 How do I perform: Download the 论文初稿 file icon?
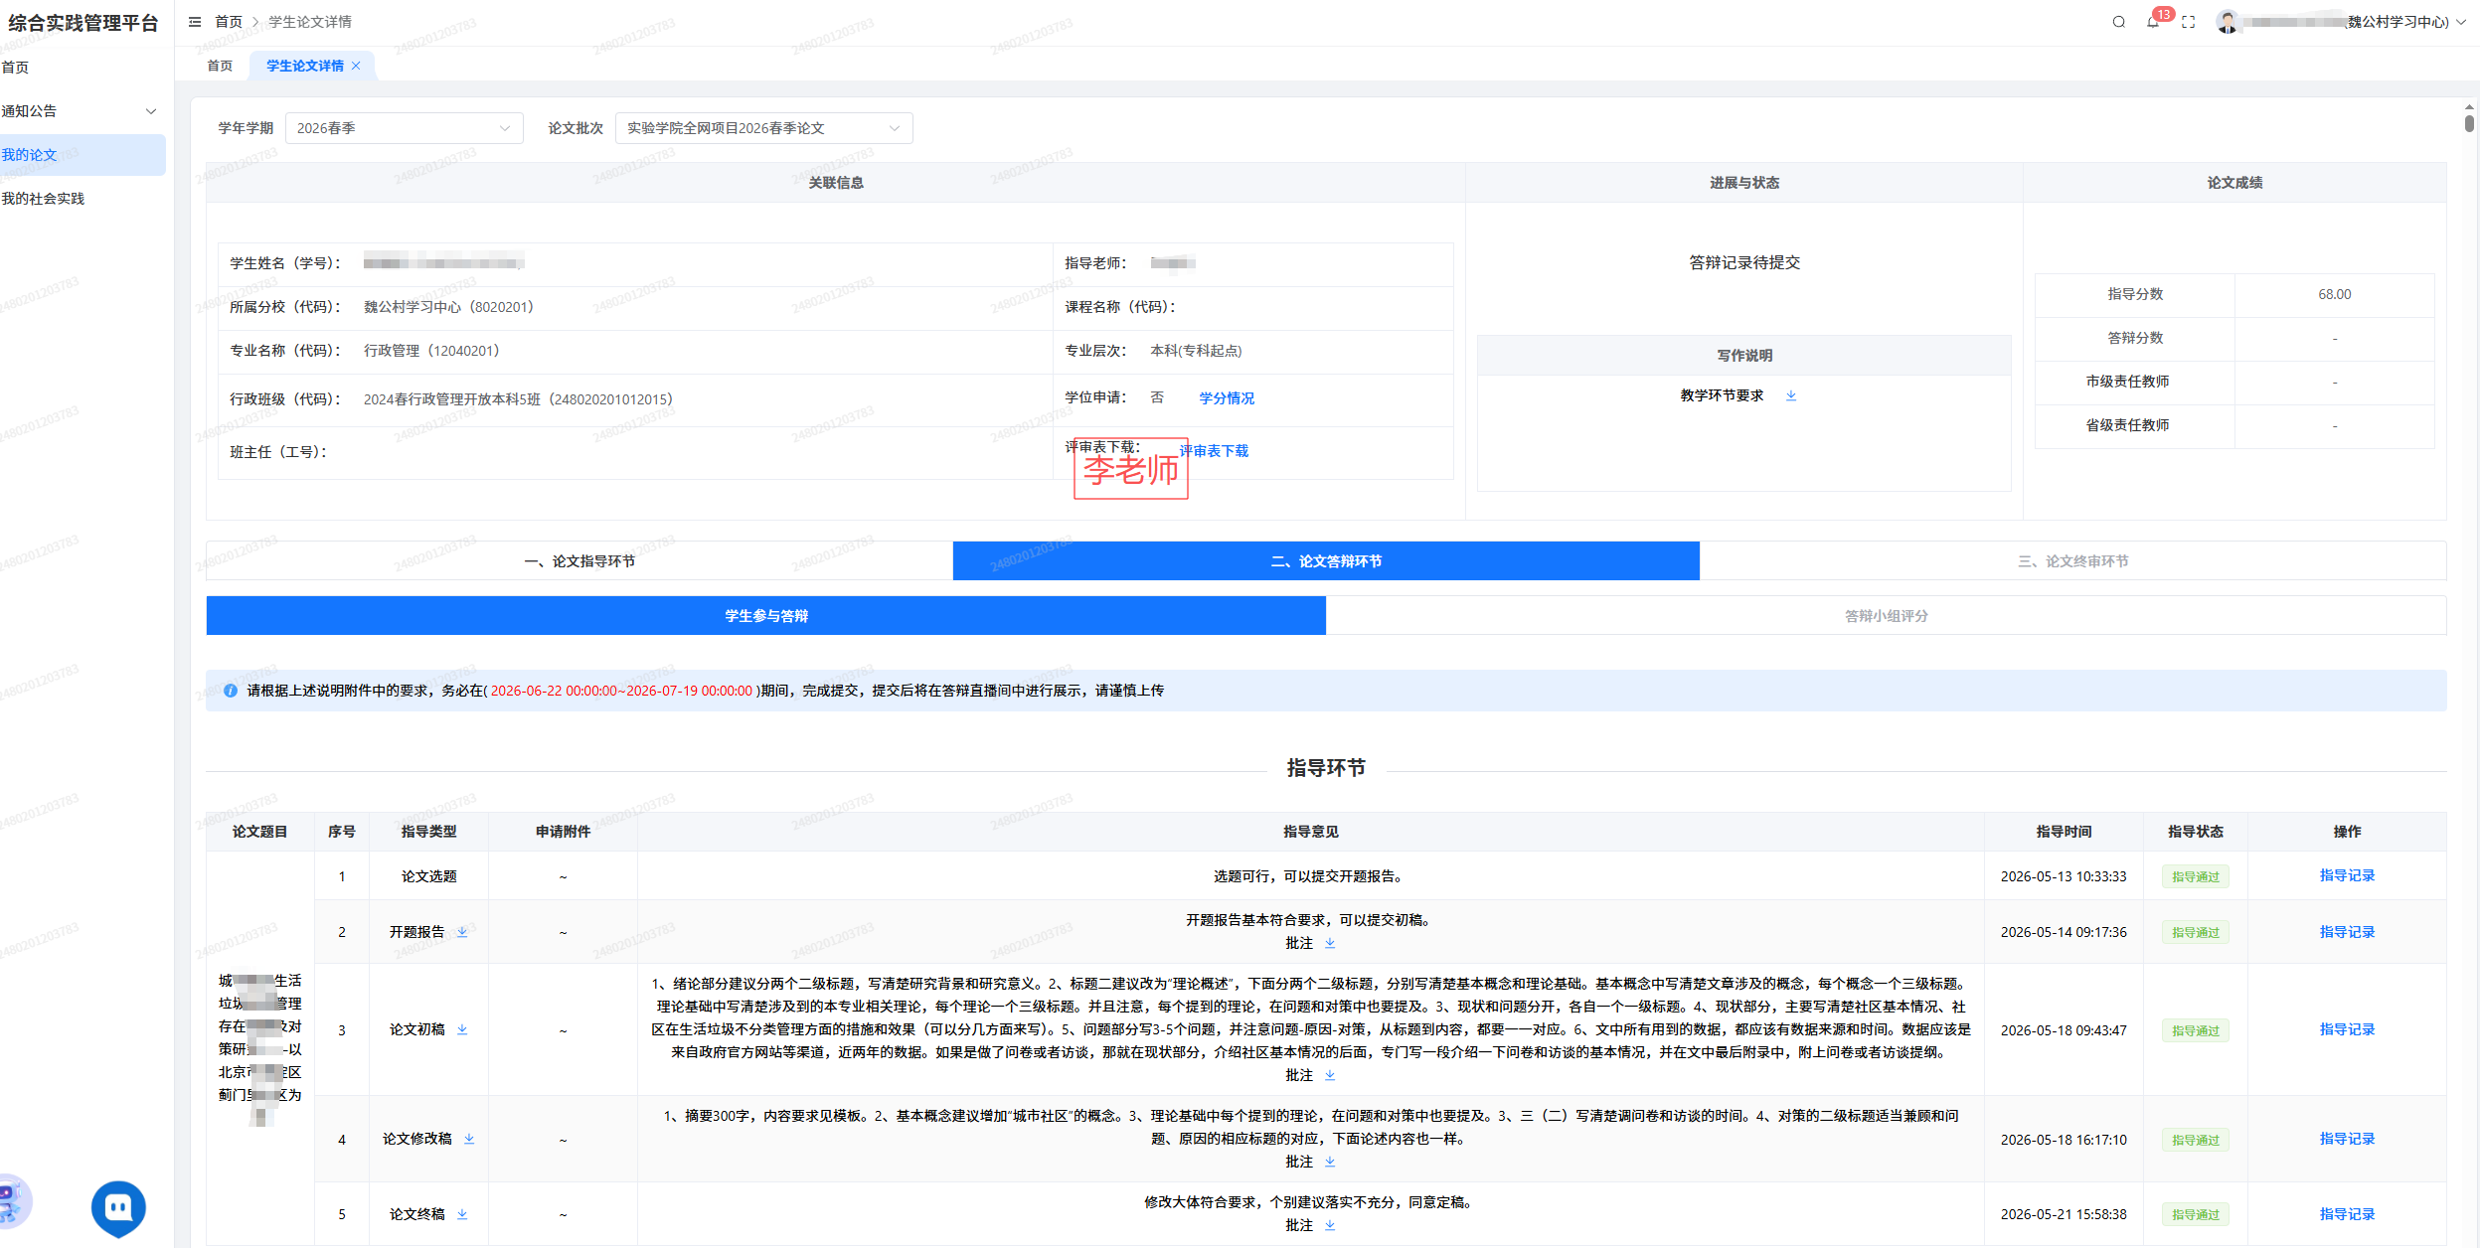point(462,1029)
